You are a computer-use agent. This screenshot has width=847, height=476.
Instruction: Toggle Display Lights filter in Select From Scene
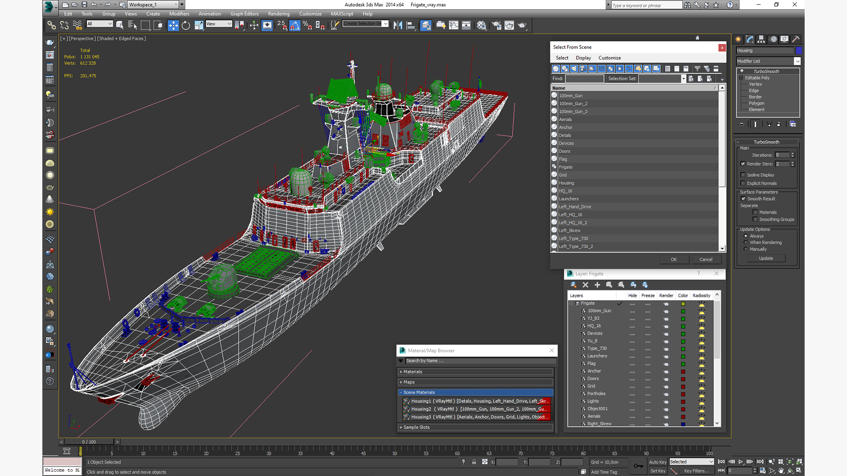(x=574, y=69)
